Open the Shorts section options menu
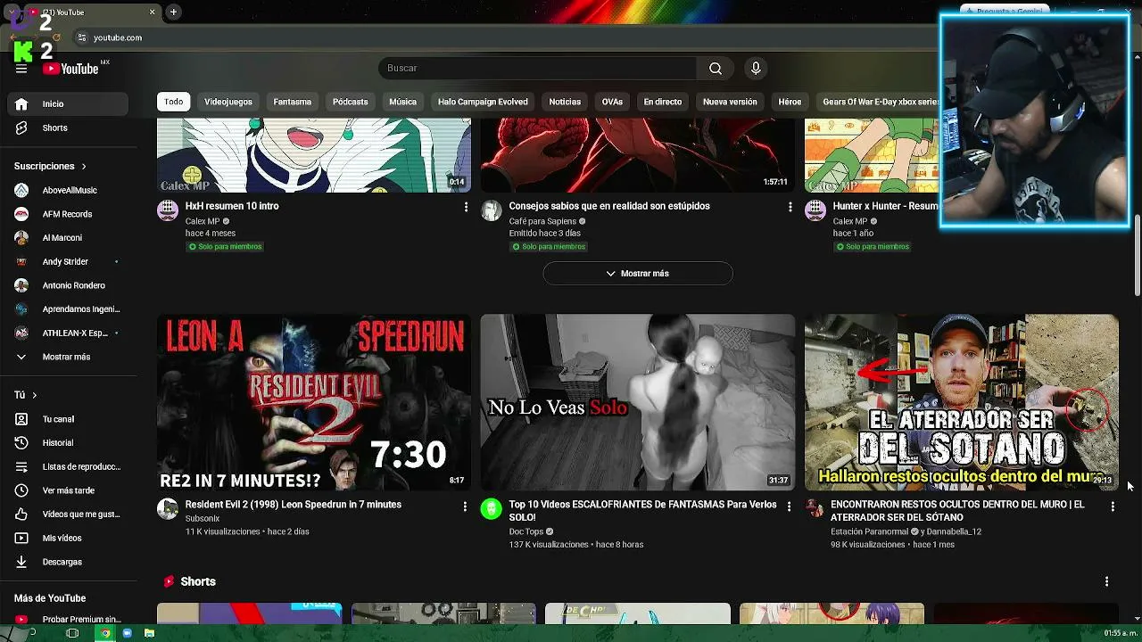1142x642 pixels. [1106, 581]
